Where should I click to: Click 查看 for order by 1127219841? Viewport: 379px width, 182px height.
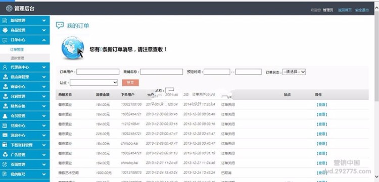(322, 124)
